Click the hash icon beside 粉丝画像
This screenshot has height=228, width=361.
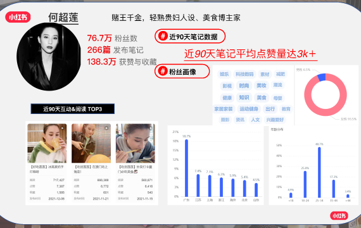163,71
